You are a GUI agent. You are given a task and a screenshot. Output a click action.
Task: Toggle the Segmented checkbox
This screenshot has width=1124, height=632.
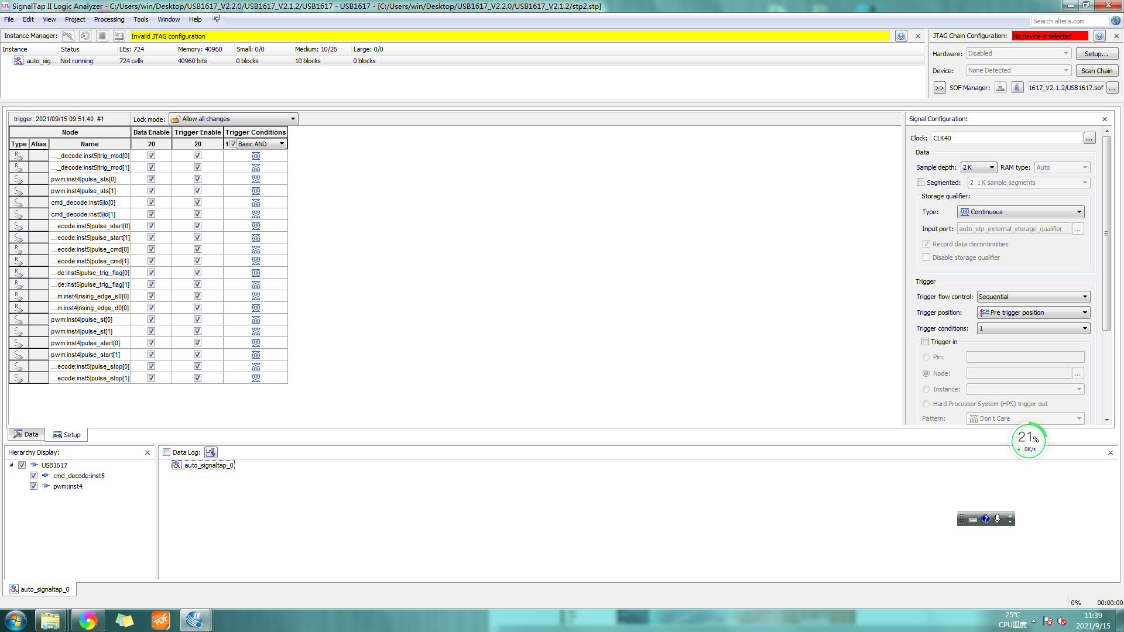click(x=921, y=182)
